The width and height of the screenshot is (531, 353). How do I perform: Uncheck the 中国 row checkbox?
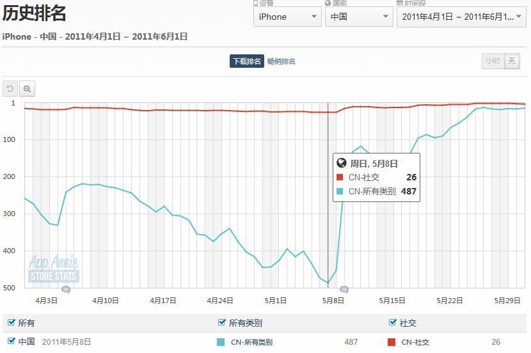point(12,341)
